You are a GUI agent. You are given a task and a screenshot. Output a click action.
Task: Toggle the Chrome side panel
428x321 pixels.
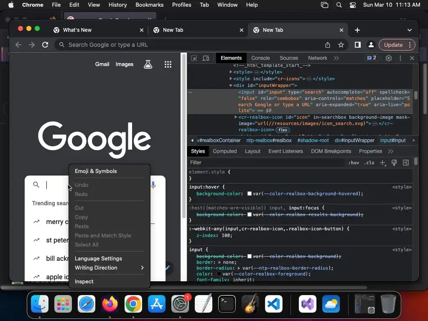point(358,45)
